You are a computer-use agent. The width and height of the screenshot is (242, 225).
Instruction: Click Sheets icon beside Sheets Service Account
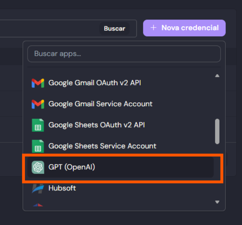[38, 146]
